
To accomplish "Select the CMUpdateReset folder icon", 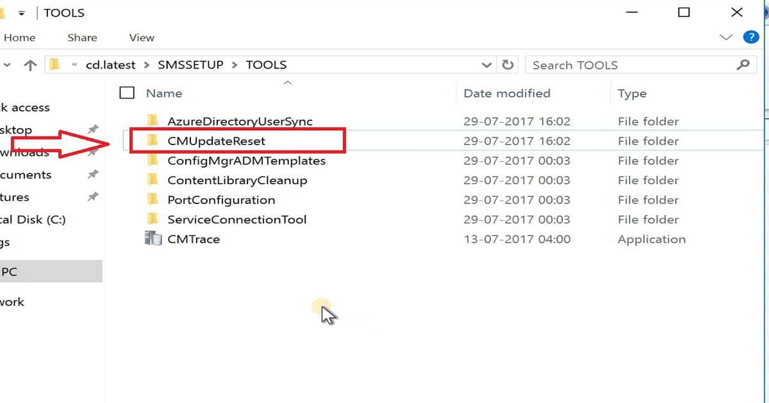I will (x=153, y=141).
